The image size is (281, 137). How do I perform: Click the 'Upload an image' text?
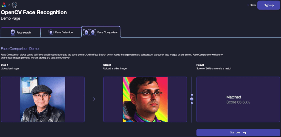tap(10, 69)
